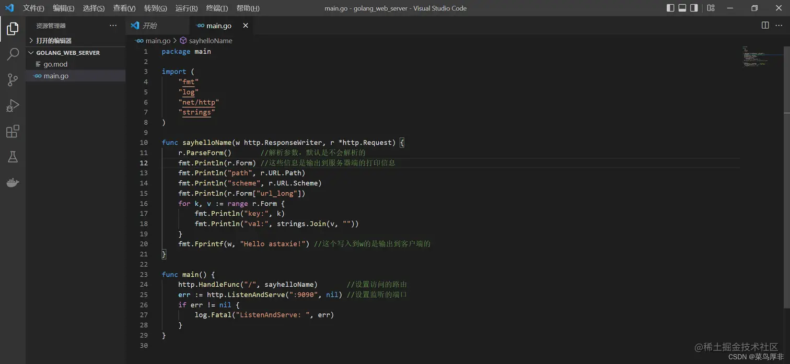Click 'func sayhelloName' declaration text
This screenshot has height=364, width=790.
(196, 143)
